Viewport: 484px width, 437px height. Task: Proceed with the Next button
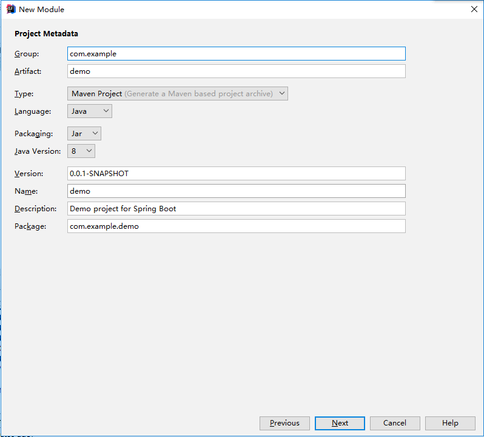point(340,423)
